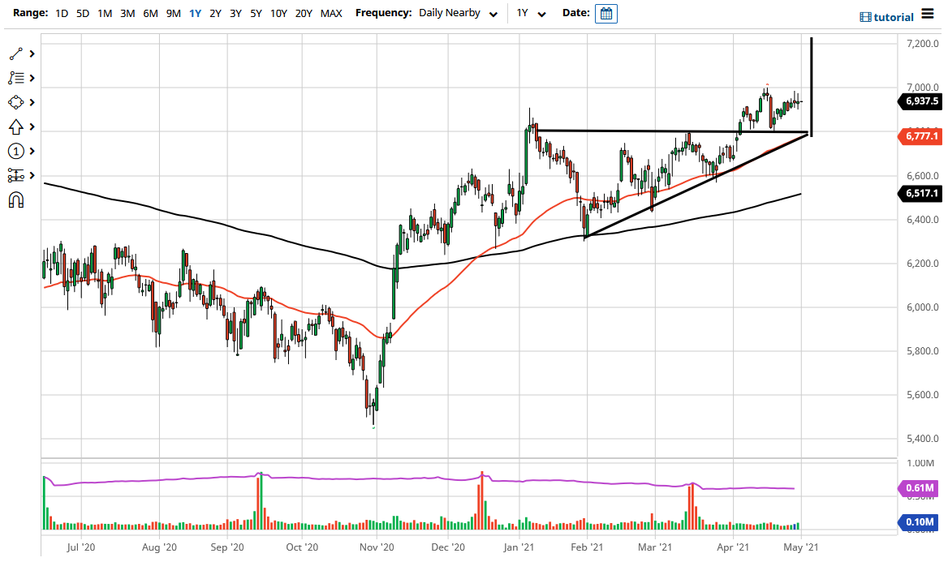Select the Fibonacci measurement tool
This screenshot has width=948, height=562.
coord(16,175)
